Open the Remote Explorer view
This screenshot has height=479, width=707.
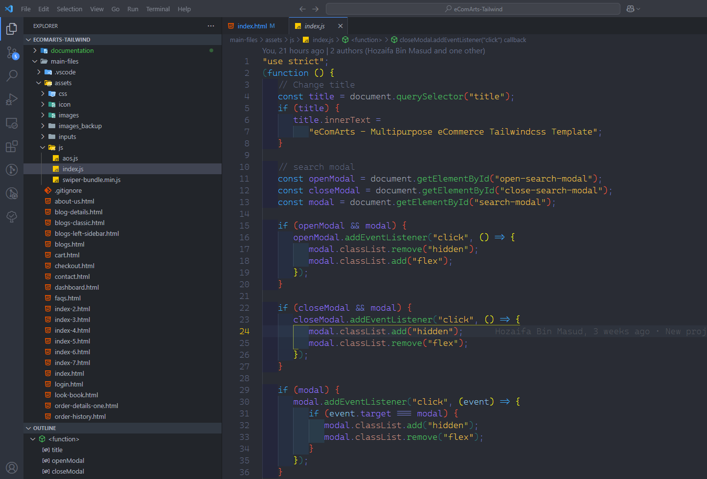(12, 123)
